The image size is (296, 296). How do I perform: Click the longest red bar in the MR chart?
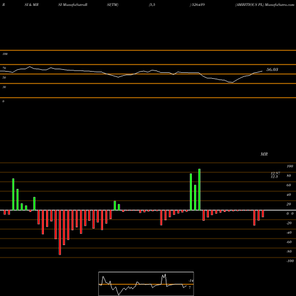(x=60, y=233)
